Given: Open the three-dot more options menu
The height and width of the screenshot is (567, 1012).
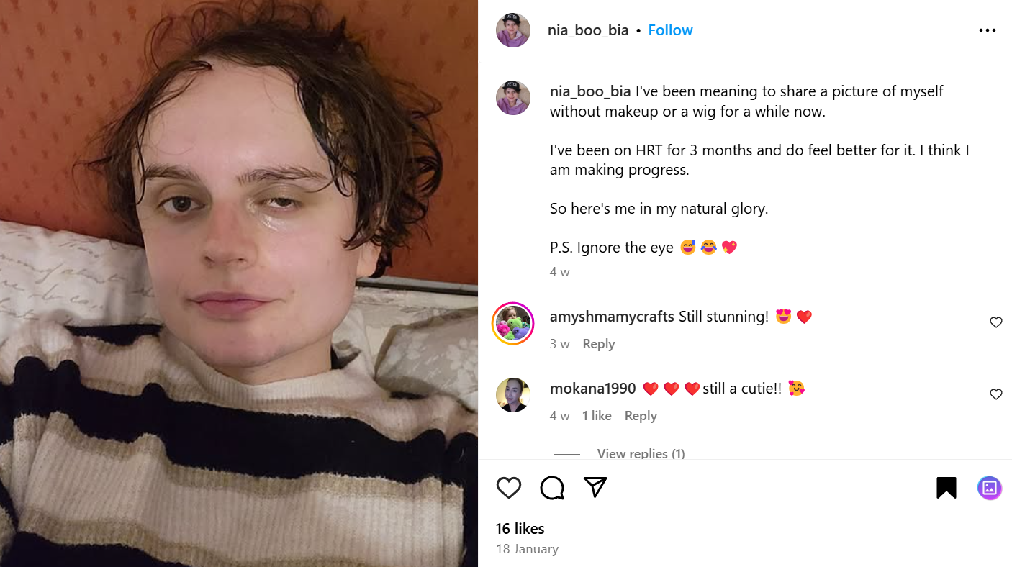Looking at the screenshot, I should coord(988,30).
